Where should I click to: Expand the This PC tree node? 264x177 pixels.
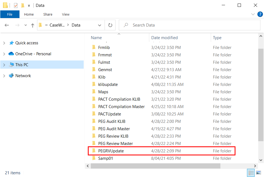click(x=4, y=65)
